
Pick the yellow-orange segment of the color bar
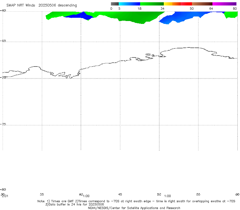172,4
